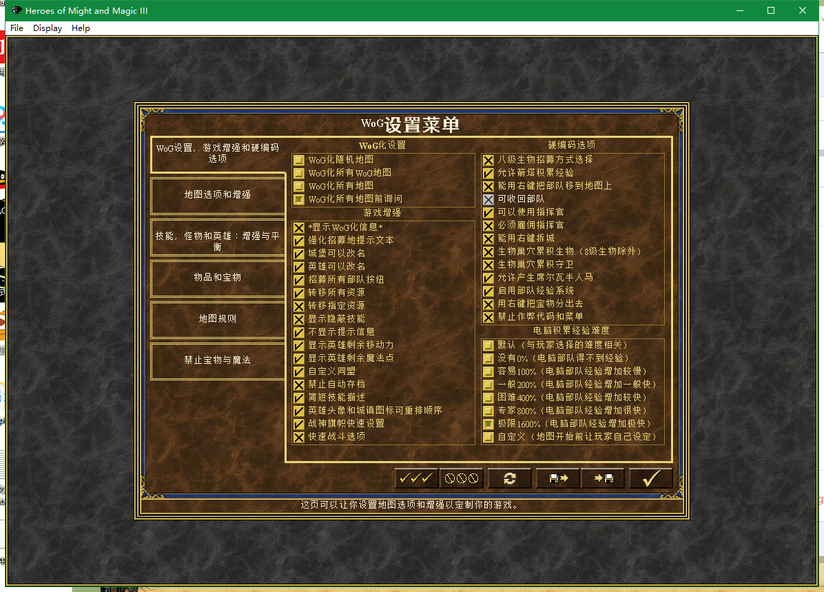Enable 必须雇佣指挥官 checkbox
This screenshot has height=592, width=824.
[x=488, y=225]
